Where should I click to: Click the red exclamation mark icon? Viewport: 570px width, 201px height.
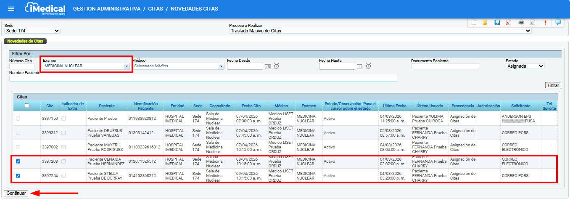(545, 23)
